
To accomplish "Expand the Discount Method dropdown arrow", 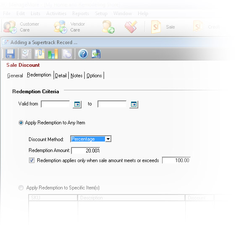I will (108, 139).
